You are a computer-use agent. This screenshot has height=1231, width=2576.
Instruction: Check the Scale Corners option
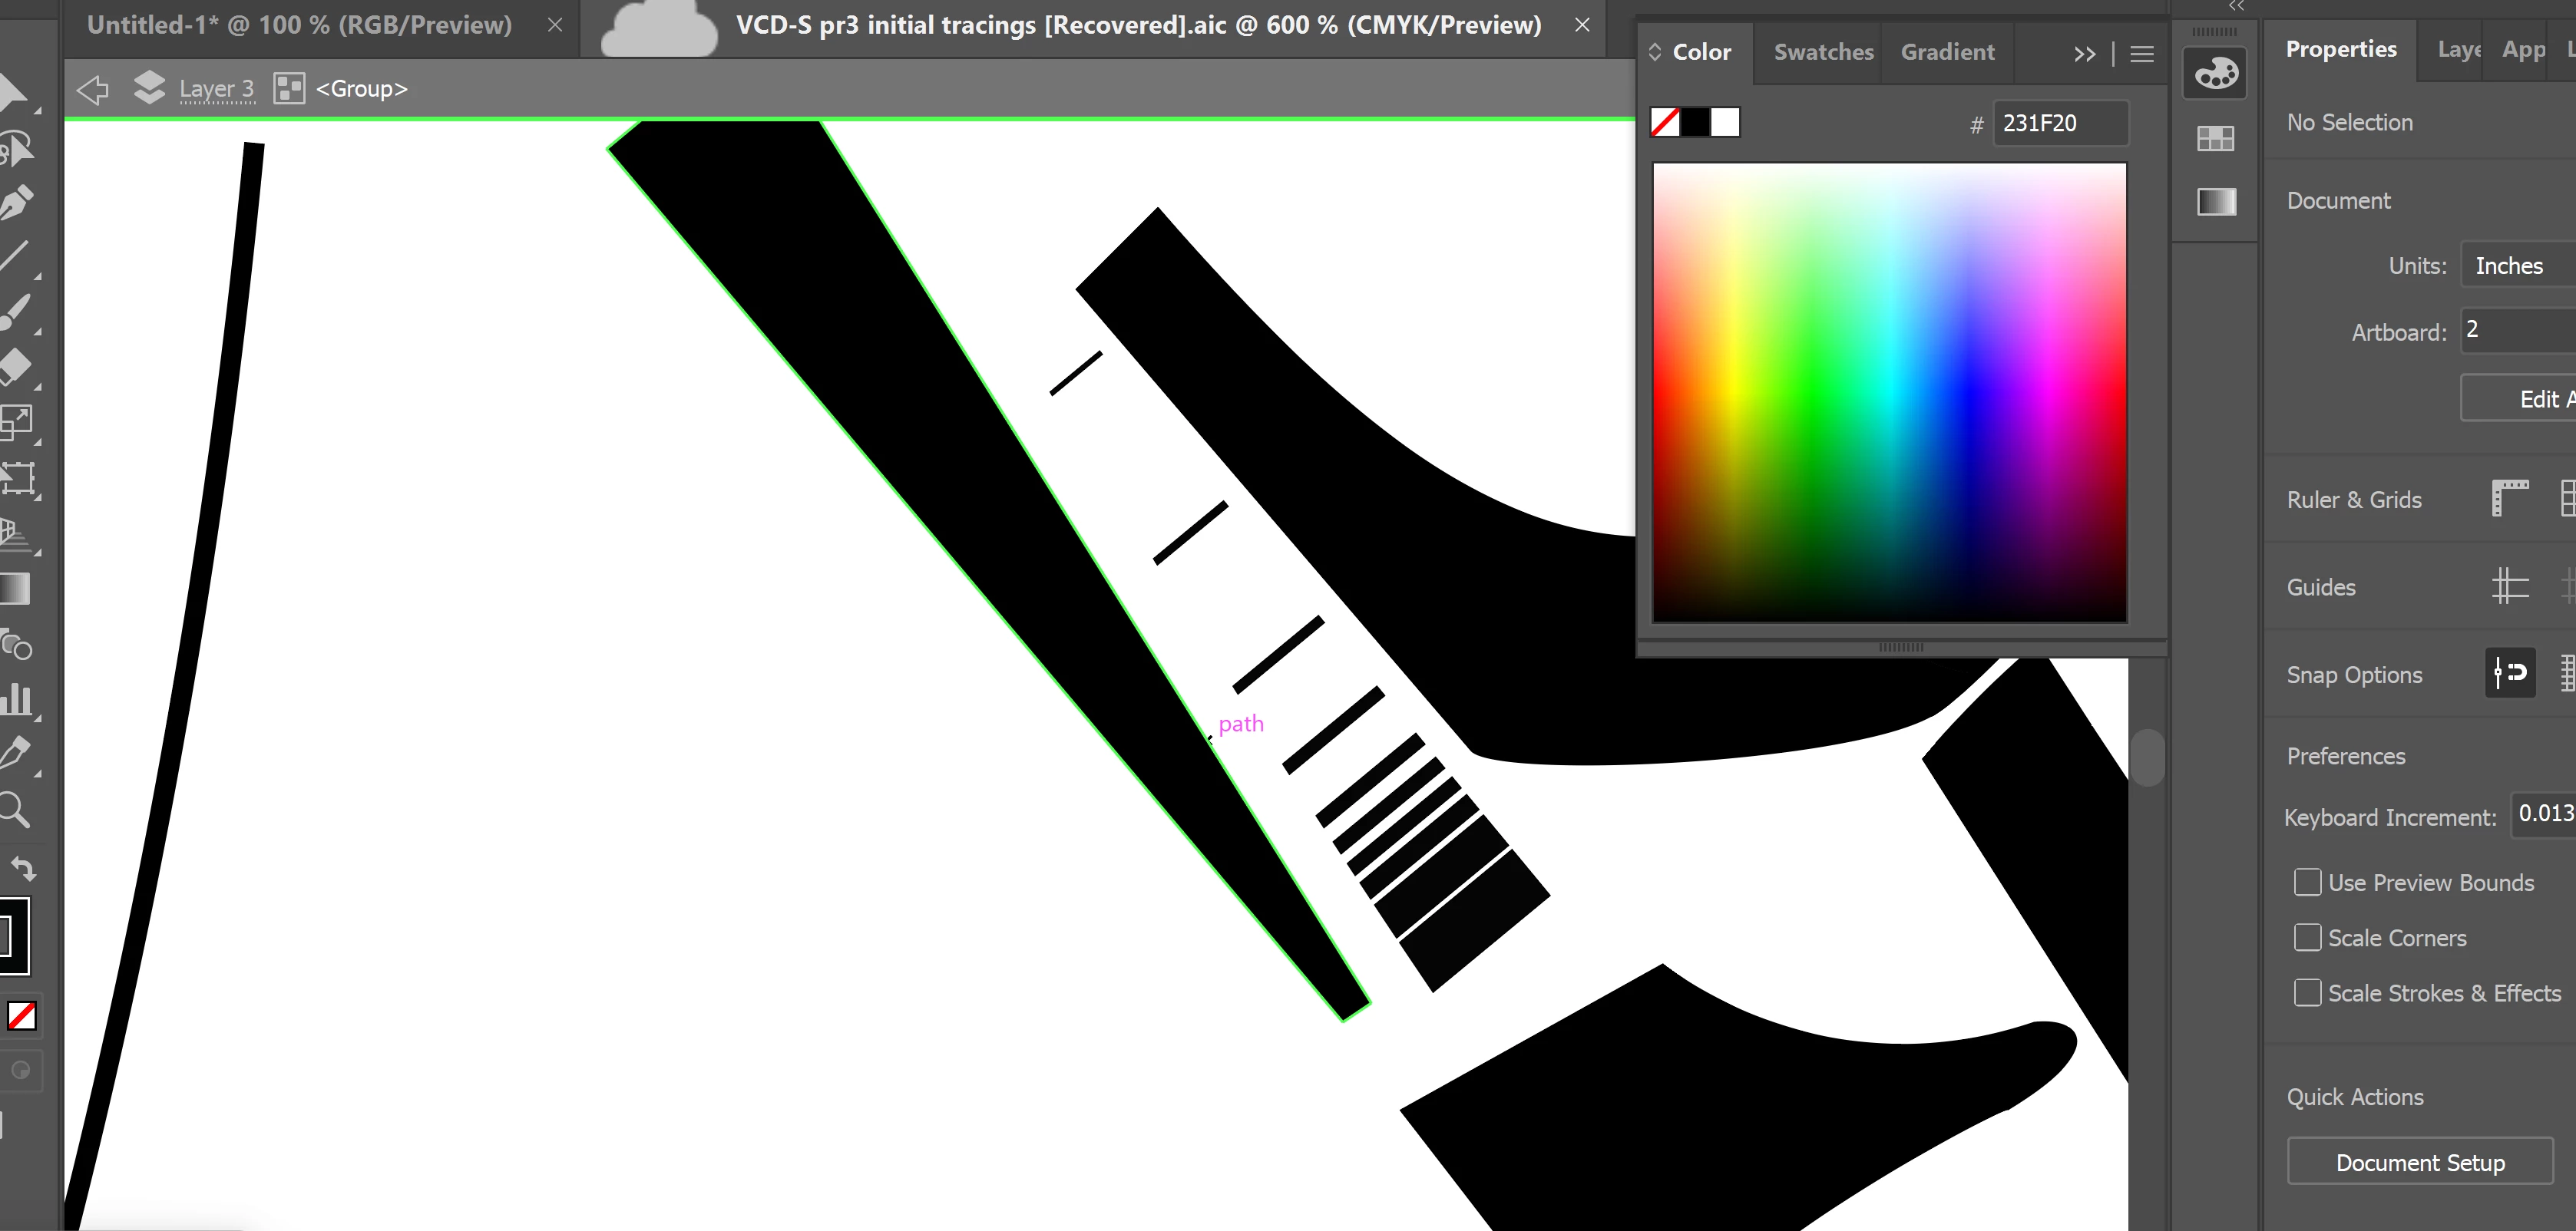pos(2307,937)
